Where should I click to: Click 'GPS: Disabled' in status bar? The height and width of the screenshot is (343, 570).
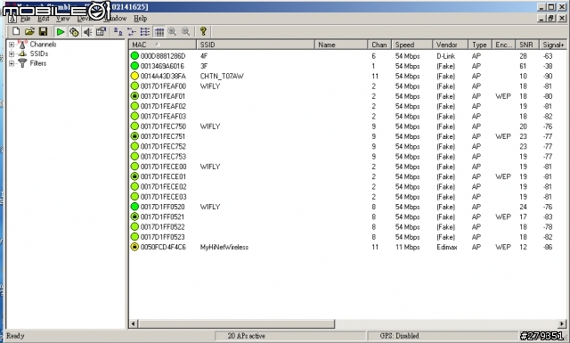click(399, 336)
